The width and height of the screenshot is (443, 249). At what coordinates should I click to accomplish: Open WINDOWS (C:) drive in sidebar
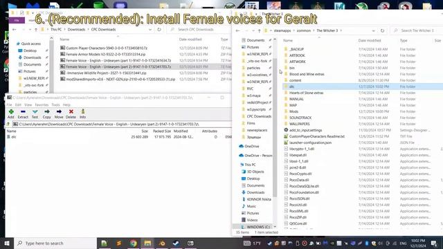point(258,227)
